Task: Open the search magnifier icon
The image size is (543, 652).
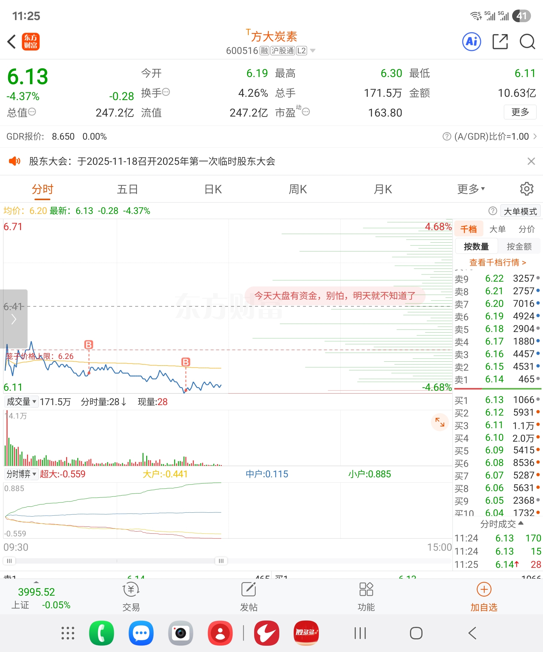Action: pyautogui.click(x=527, y=42)
